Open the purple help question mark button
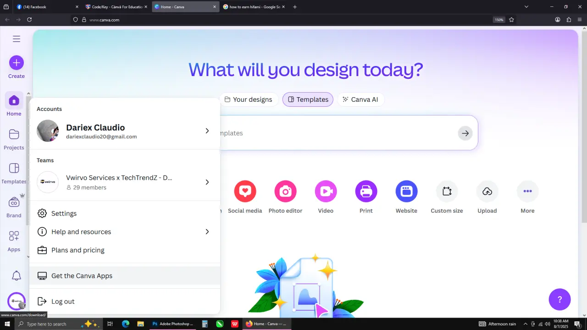Image resolution: width=587 pixels, height=330 pixels. (x=559, y=300)
